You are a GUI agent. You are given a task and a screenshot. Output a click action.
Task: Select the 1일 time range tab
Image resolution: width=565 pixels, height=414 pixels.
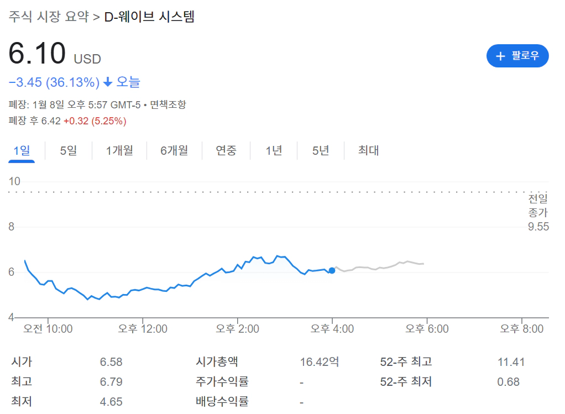click(22, 150)
